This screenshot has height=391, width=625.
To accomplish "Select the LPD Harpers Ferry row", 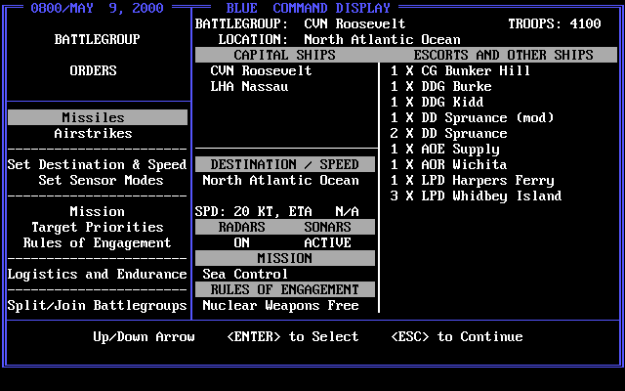I will coord(472,180).
